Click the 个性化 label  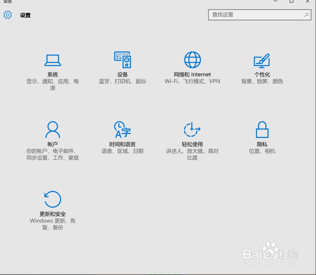262,75
